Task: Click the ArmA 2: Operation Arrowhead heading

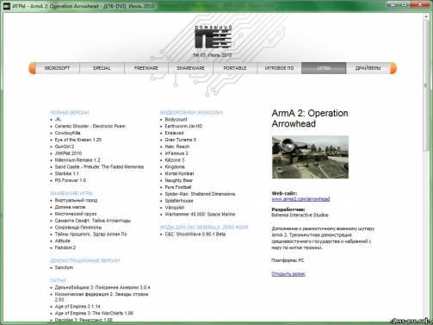Action: click(x=310, y=118)
